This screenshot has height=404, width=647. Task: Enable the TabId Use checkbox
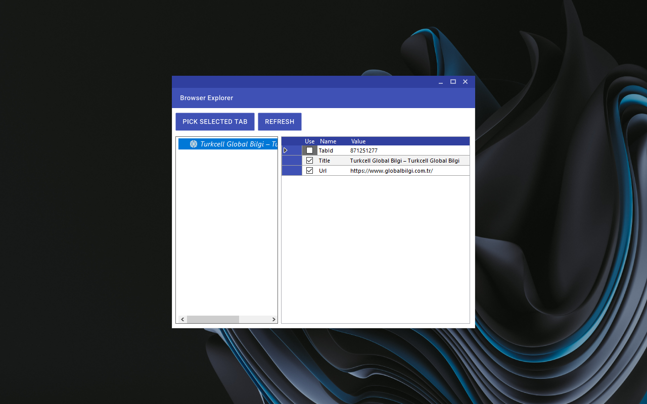pyautogui.click(x=309, y=150)
